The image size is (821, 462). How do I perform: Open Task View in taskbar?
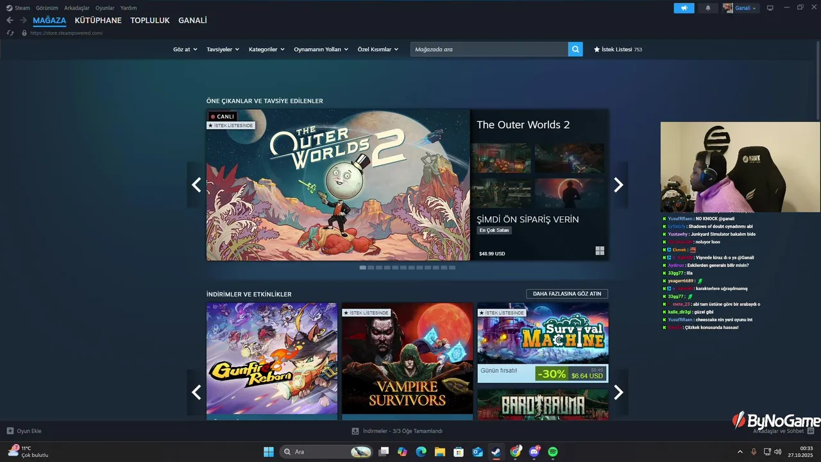pos(384,452)
